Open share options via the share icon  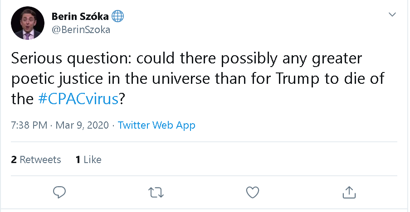pos(349,192)
